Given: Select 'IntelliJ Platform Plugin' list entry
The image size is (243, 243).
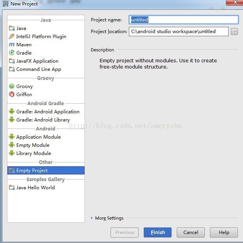Looking at the screenshot, I should (41, 37).
